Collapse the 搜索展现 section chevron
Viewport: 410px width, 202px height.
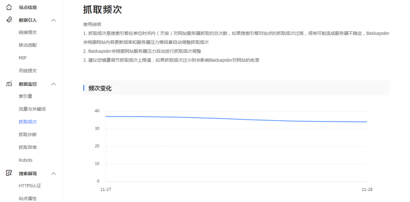pos(54,173)
